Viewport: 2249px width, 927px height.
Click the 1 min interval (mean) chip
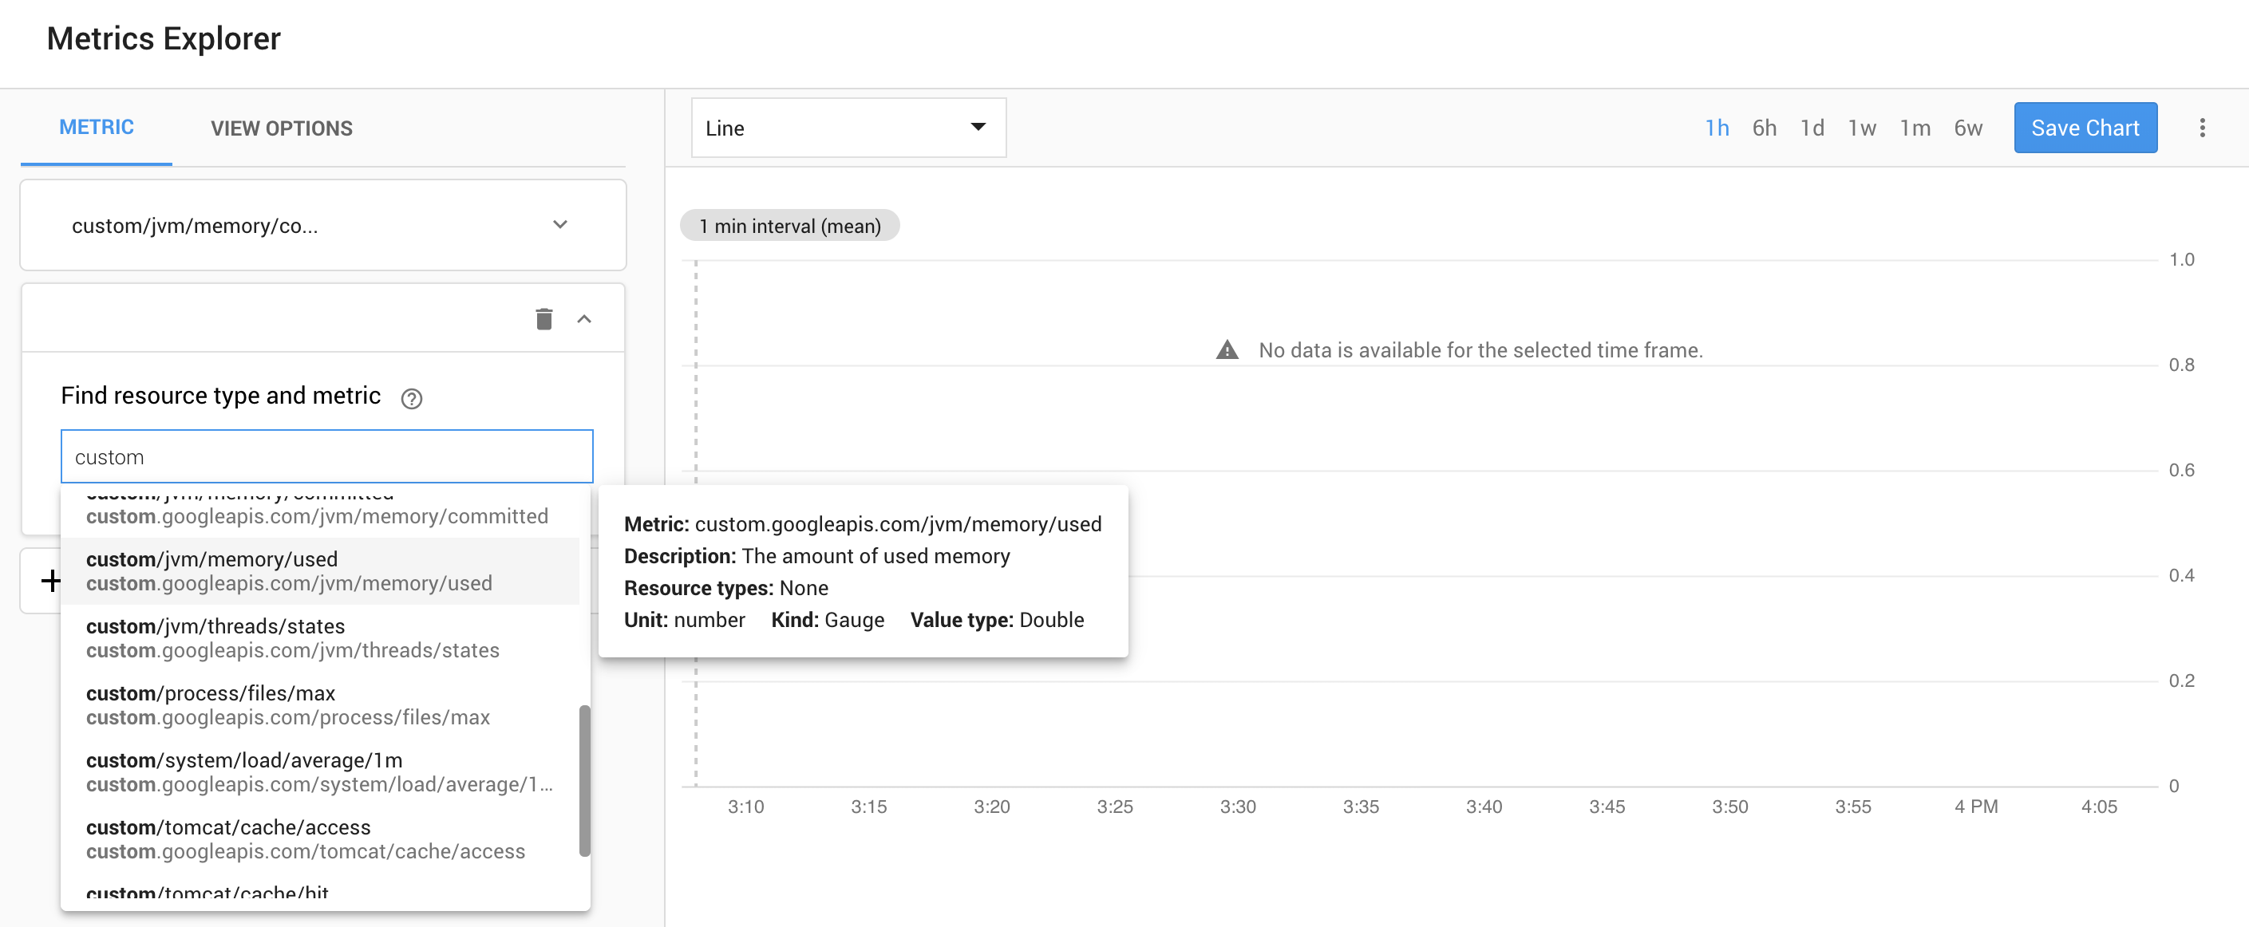click(789, 225)
